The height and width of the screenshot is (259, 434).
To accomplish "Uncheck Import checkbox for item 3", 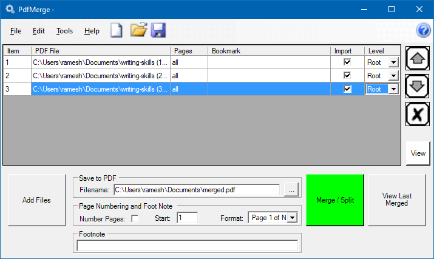I will point(347,89).
